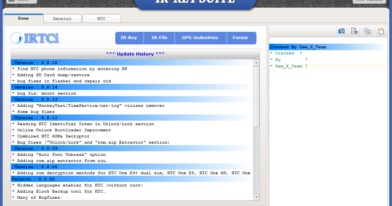Image resolution: width=392 pixels, height=206 pixels.
Task: Select the Version : 5.0.12 header row
Action: click(x=132, y=118)
